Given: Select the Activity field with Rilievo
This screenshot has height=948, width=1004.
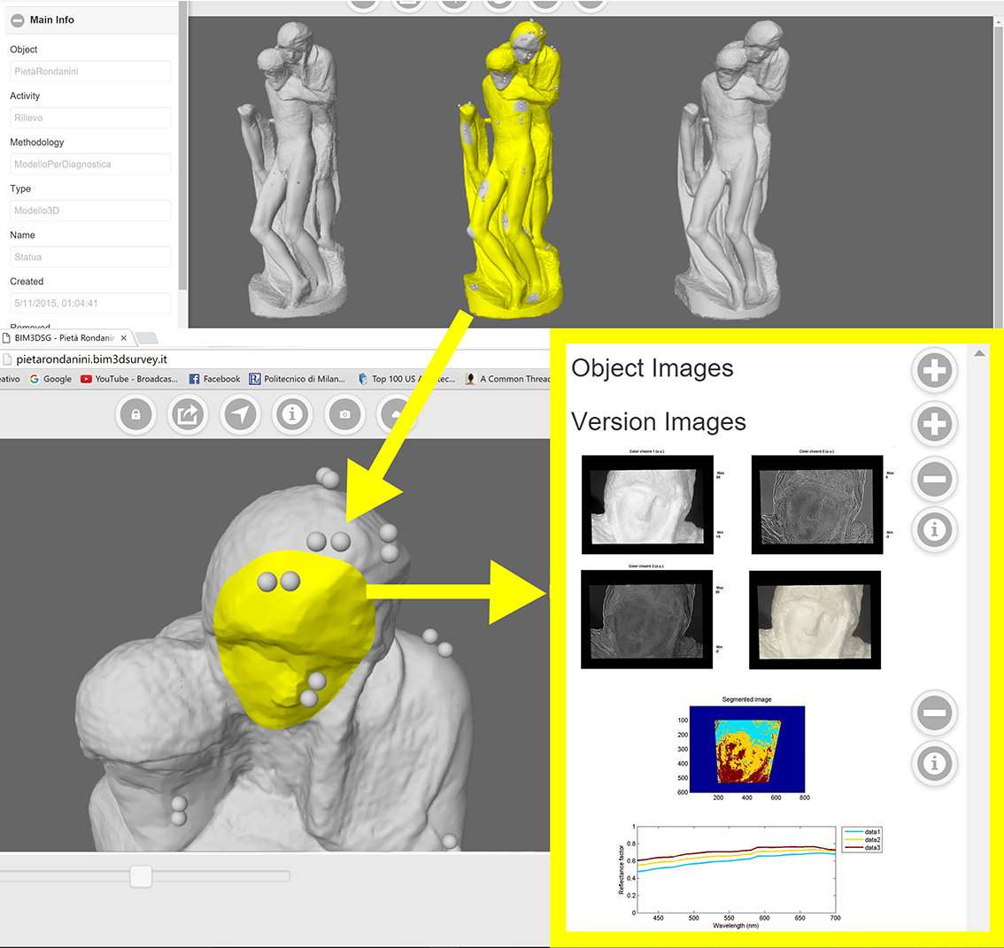Looking at the screenshot, I should (x=90, y=118).
